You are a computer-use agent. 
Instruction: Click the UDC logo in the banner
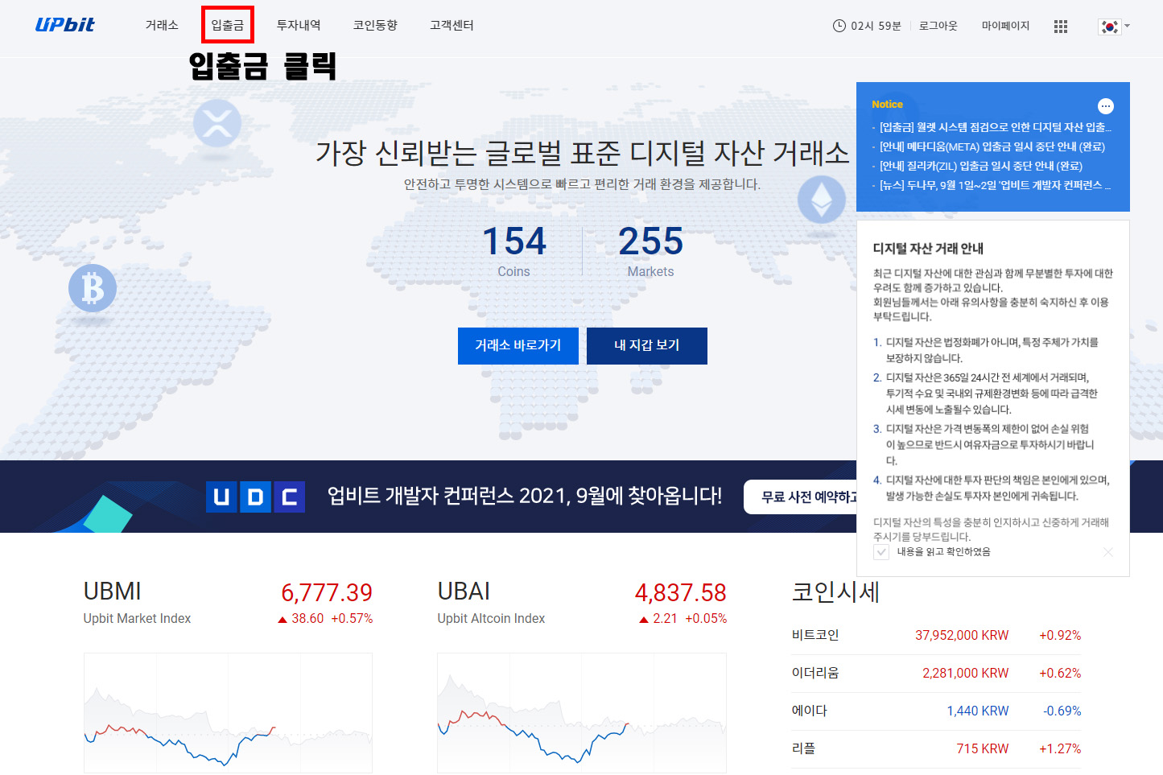click(255, 497)
